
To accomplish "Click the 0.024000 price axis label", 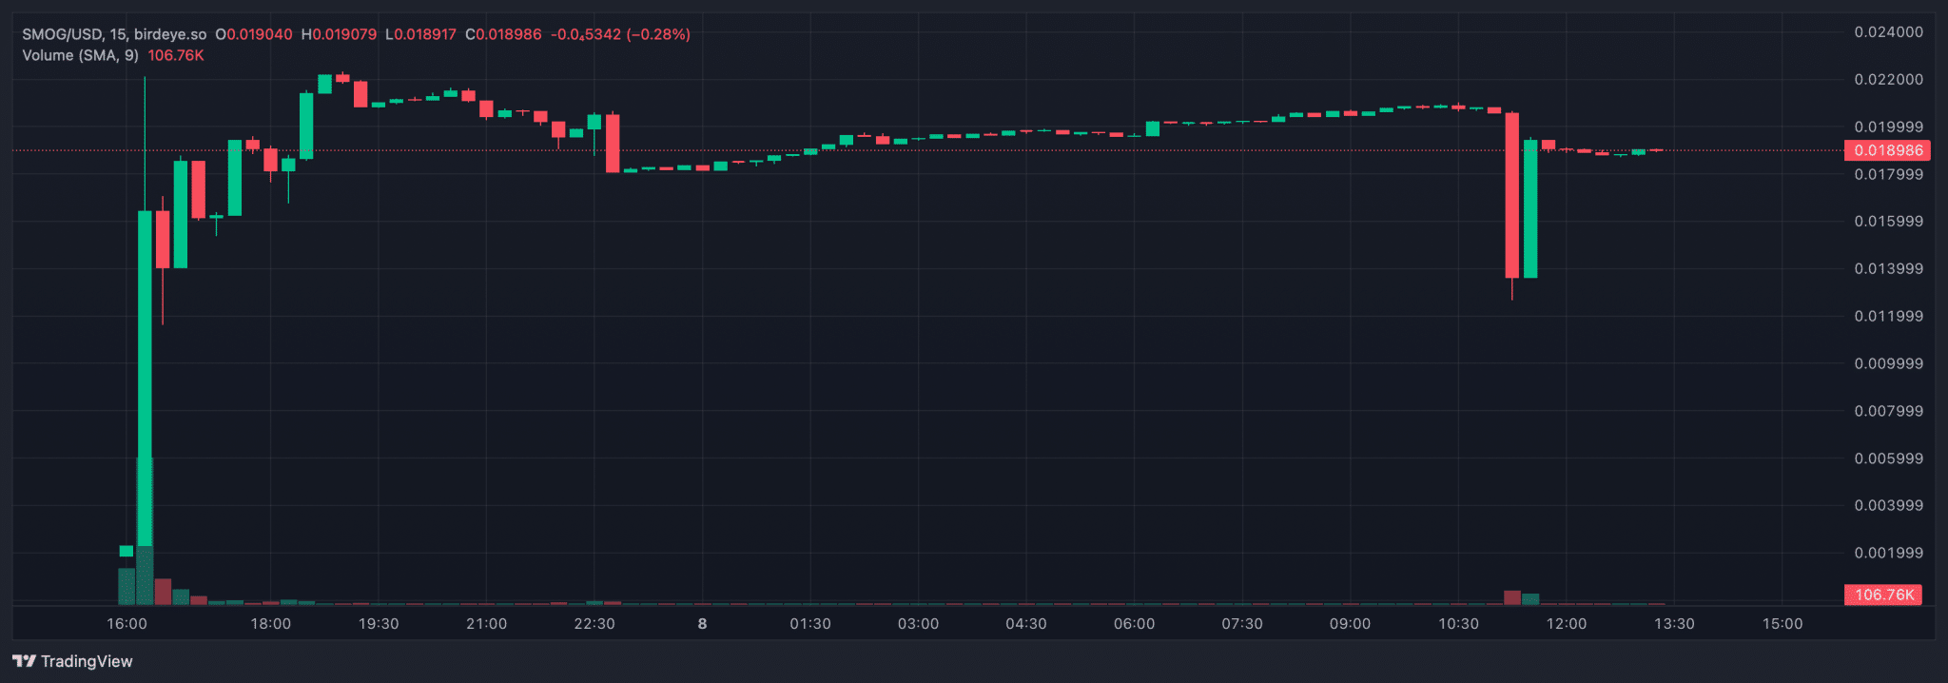I will pos(1888,32).
